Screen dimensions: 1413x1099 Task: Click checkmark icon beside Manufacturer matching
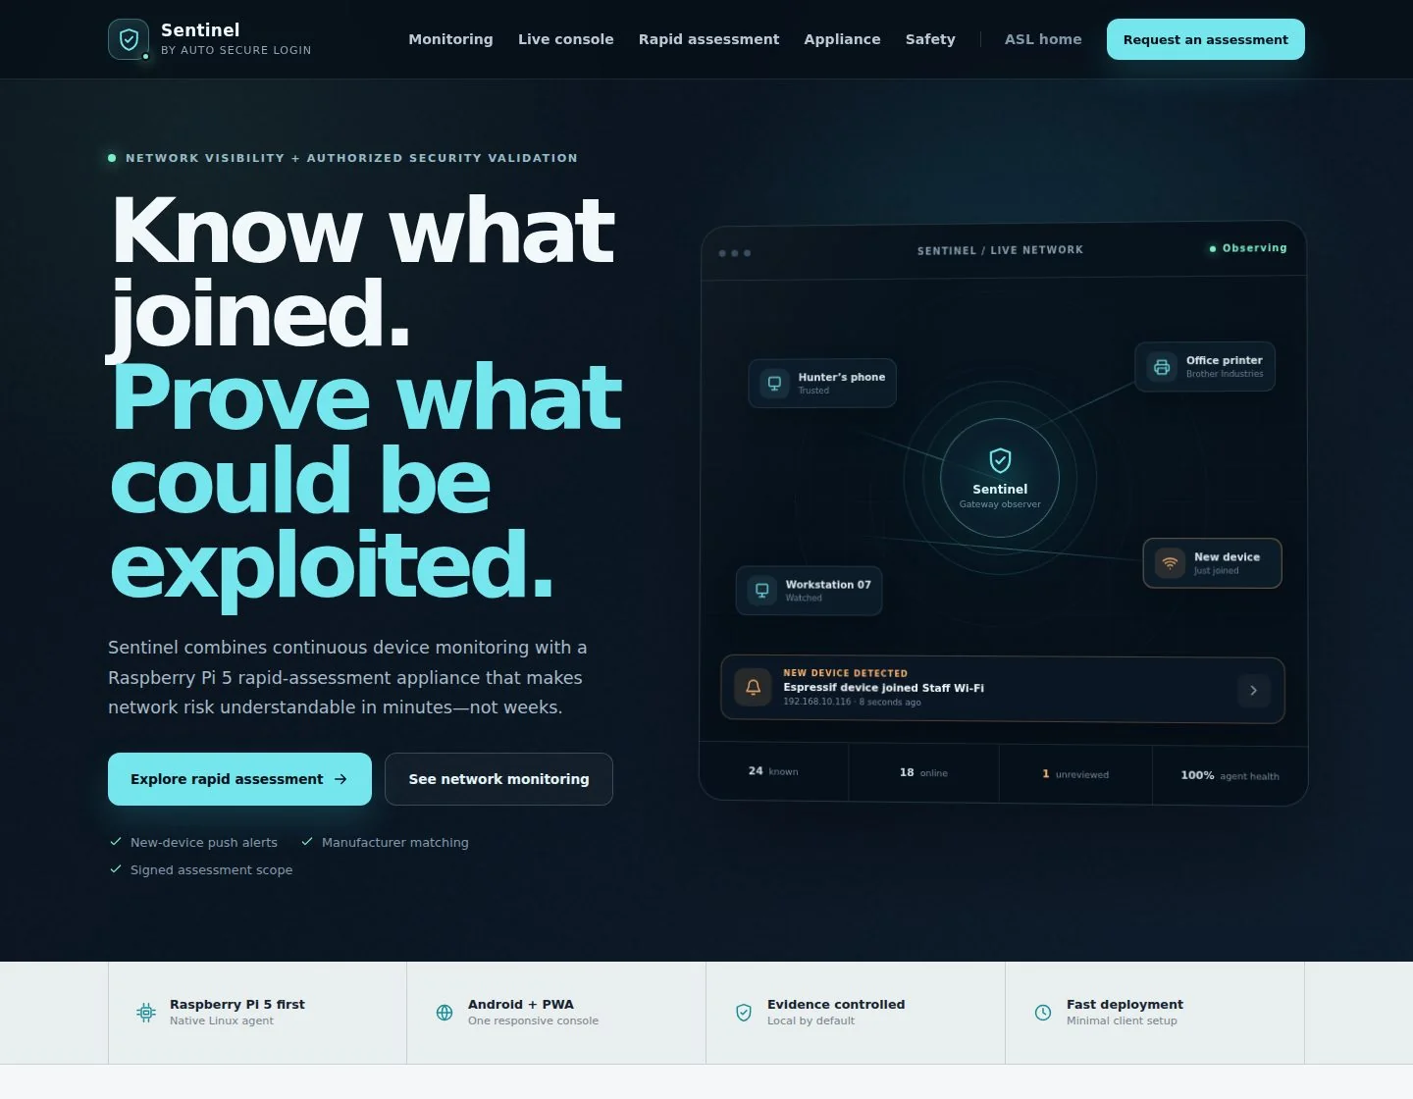307,842
